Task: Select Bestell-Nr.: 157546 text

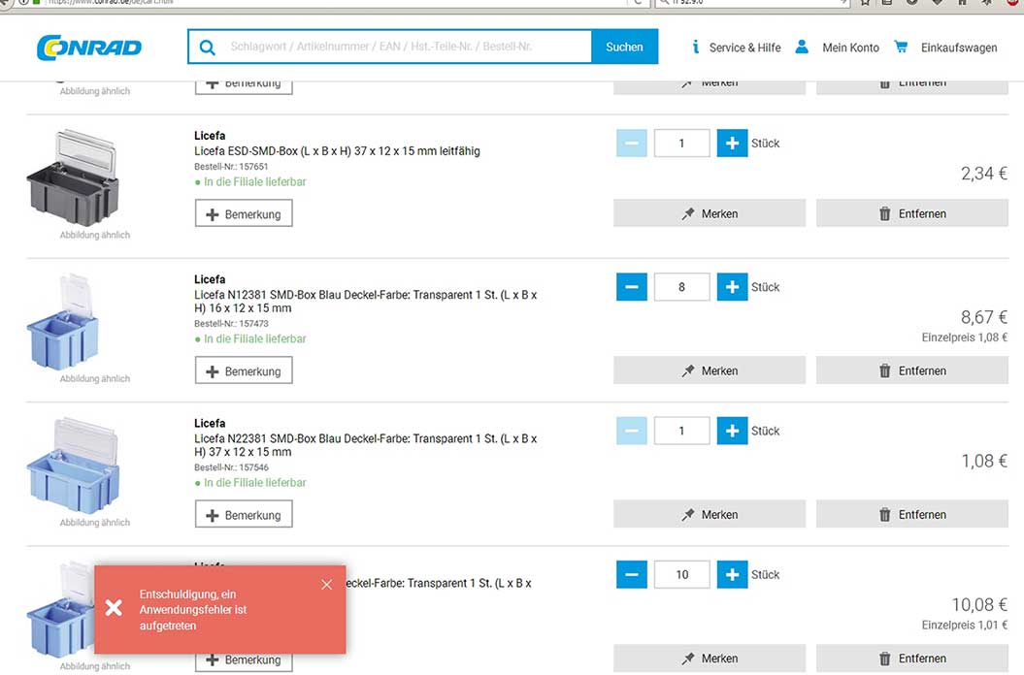Action: pyautogui.click(x=231, y=467)
